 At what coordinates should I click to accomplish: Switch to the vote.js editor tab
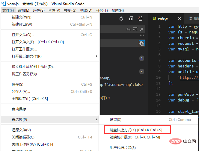(x=166, y=19)
